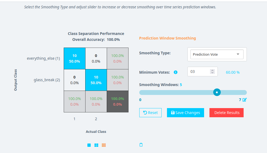Click the Delete Results button

coord(226,113)
